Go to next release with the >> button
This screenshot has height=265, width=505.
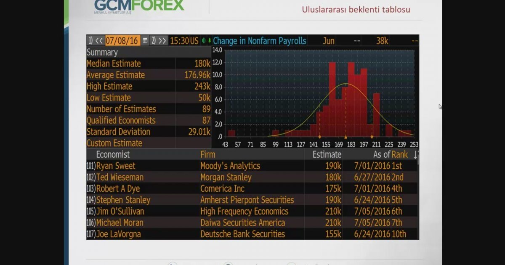point(159,41)
